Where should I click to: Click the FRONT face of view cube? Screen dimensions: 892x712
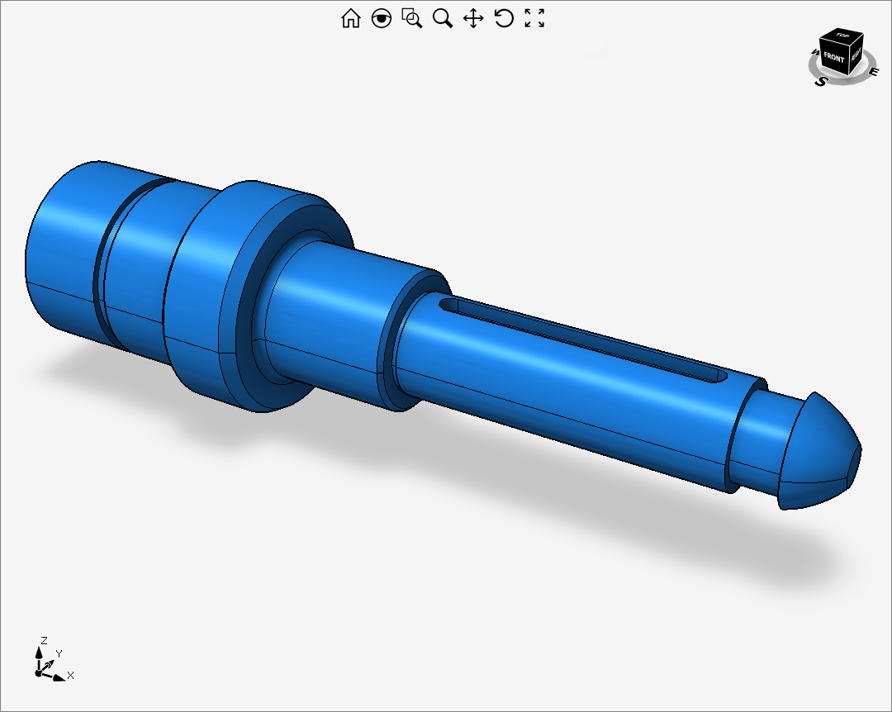click(833, 58)
